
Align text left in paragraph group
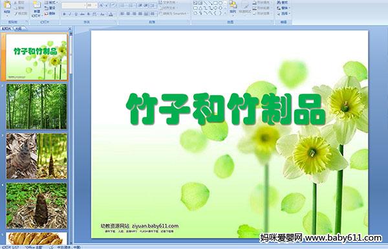[x=122, y=14]
